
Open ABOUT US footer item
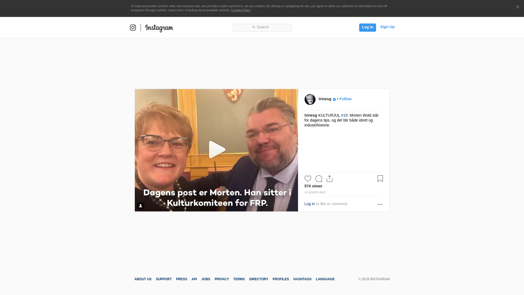pos(143,279)
